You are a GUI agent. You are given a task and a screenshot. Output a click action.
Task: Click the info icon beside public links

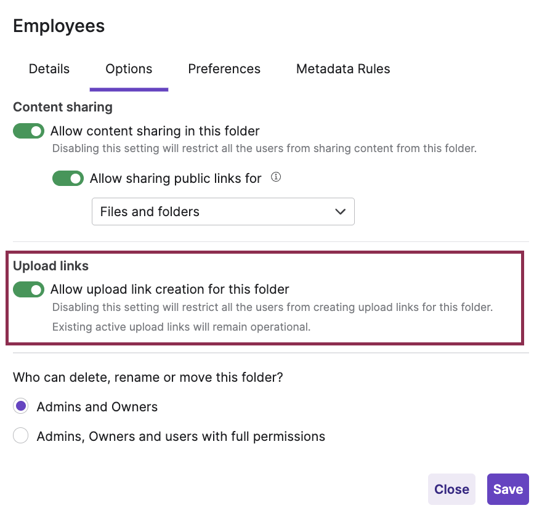(276, 177)
